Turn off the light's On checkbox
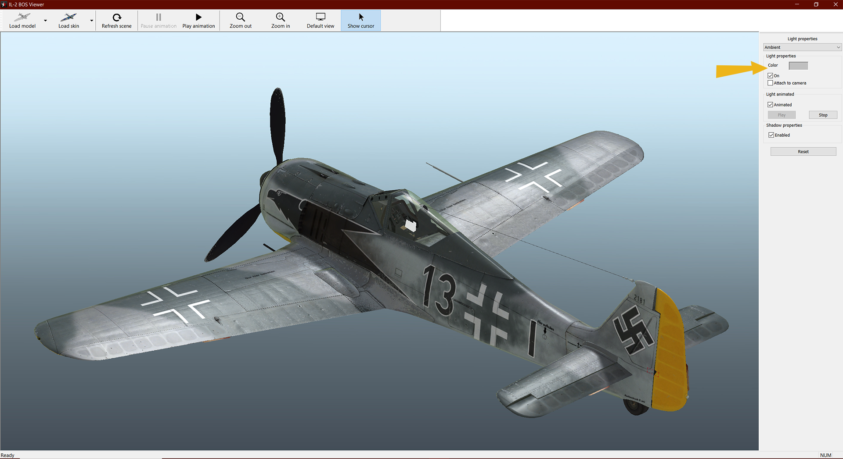 (x=770, y=76)
